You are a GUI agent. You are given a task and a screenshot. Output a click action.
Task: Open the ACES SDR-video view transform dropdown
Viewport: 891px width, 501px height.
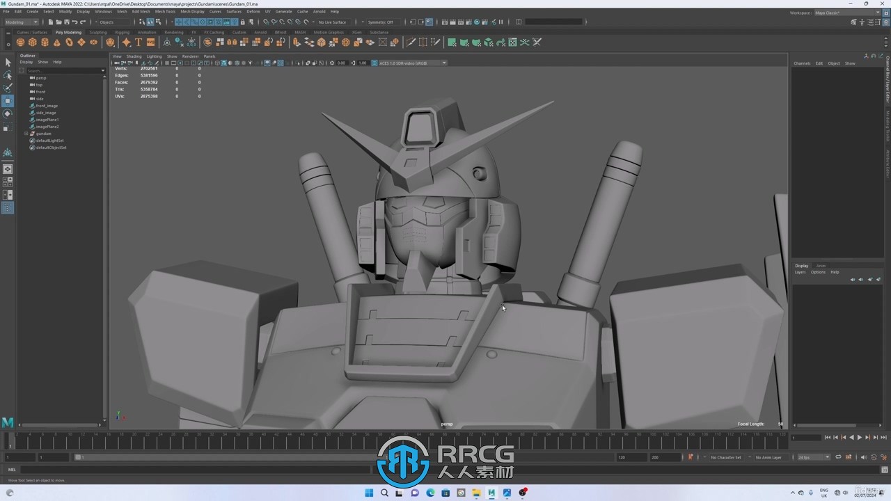click(x=412, y=63)
